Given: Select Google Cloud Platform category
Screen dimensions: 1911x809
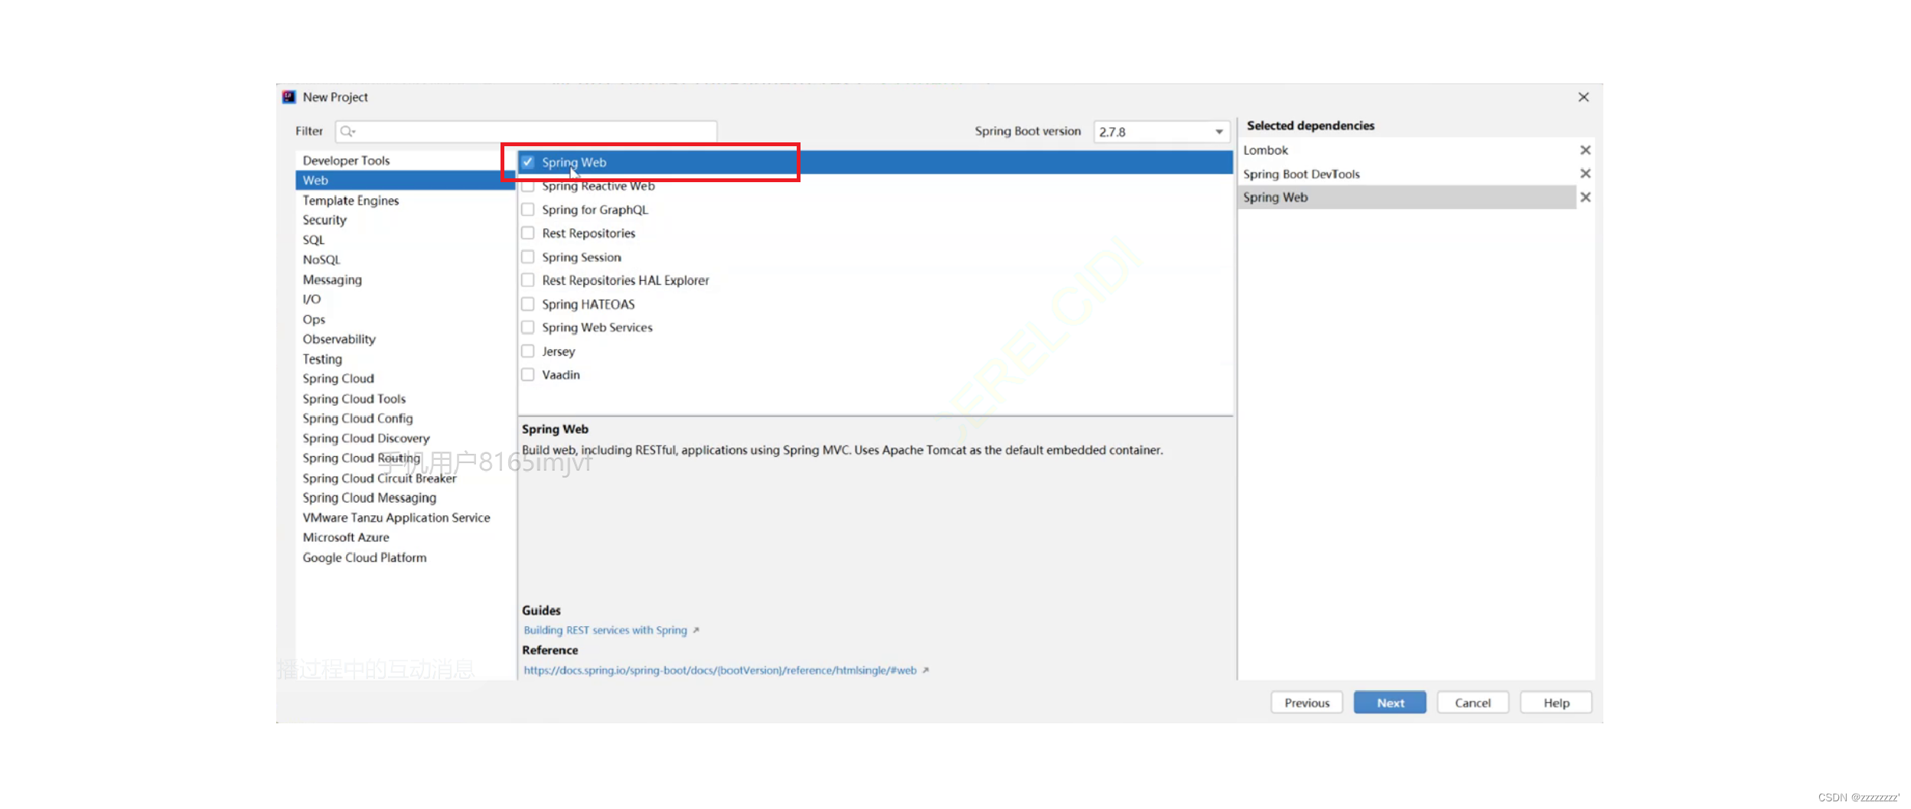Looking at the screenshot, I should tap(405, 558).
